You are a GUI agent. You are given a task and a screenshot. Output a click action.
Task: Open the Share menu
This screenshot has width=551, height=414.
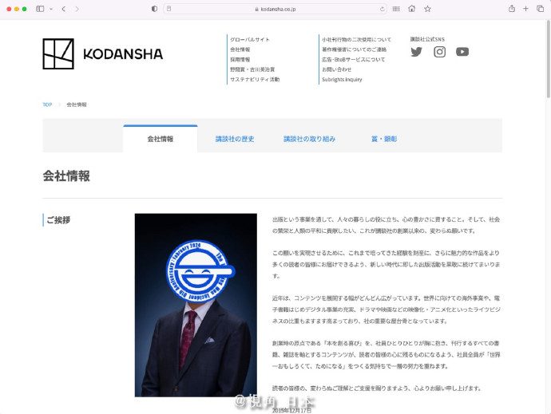click(512, 9)
